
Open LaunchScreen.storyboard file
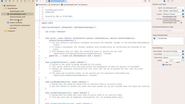tap(20, 25)
